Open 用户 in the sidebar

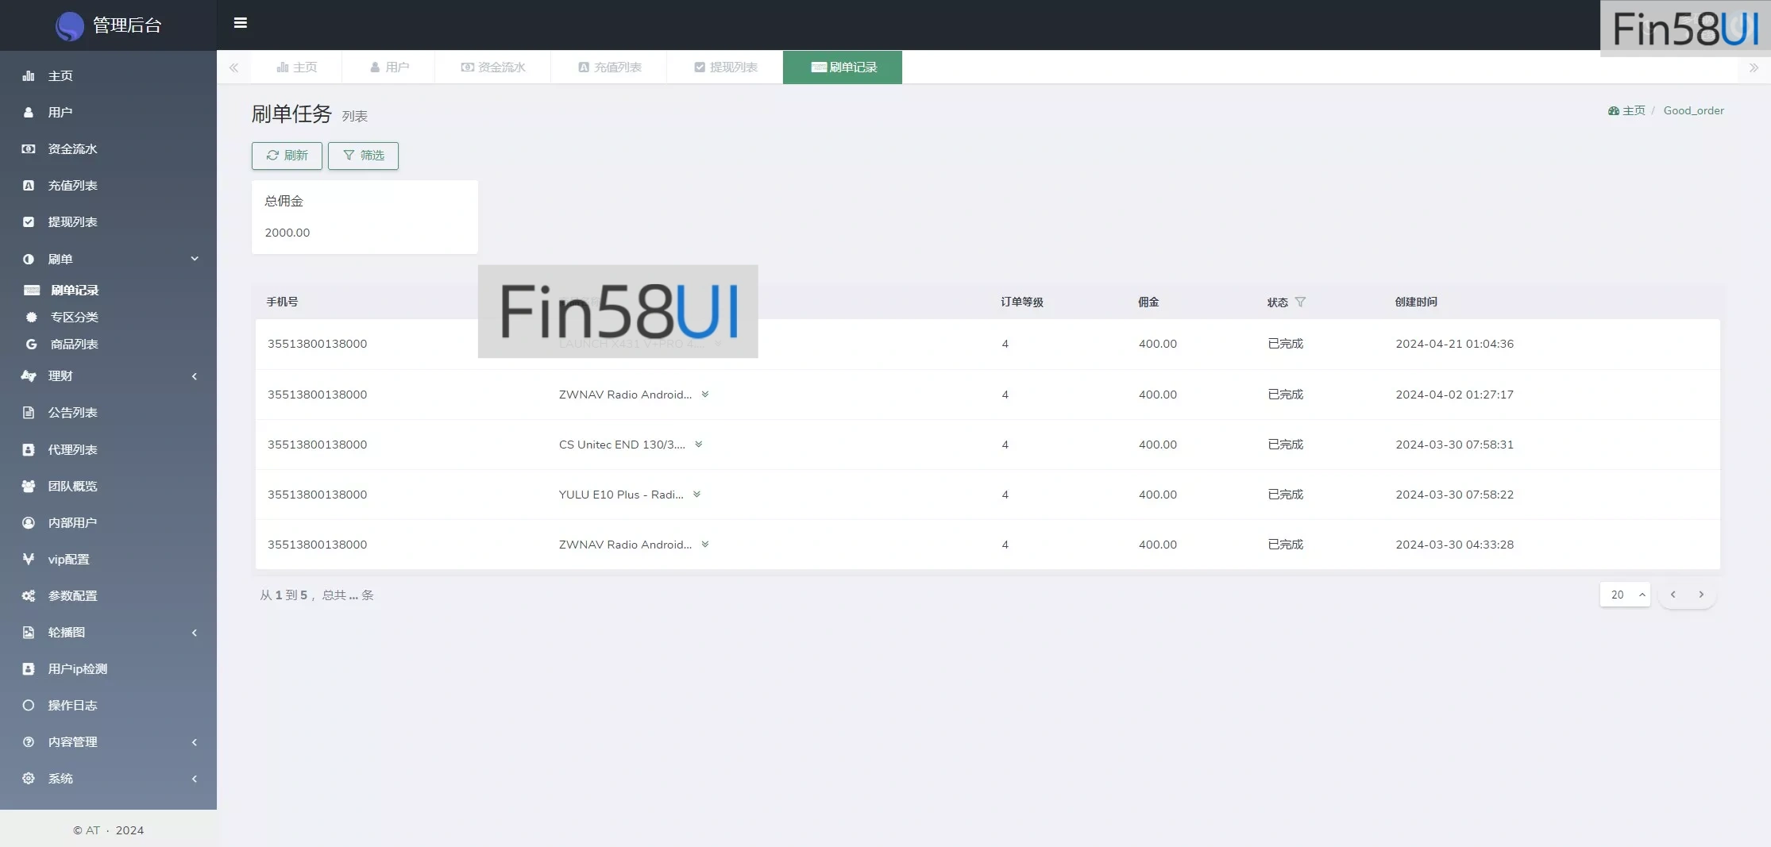point(60,113)
